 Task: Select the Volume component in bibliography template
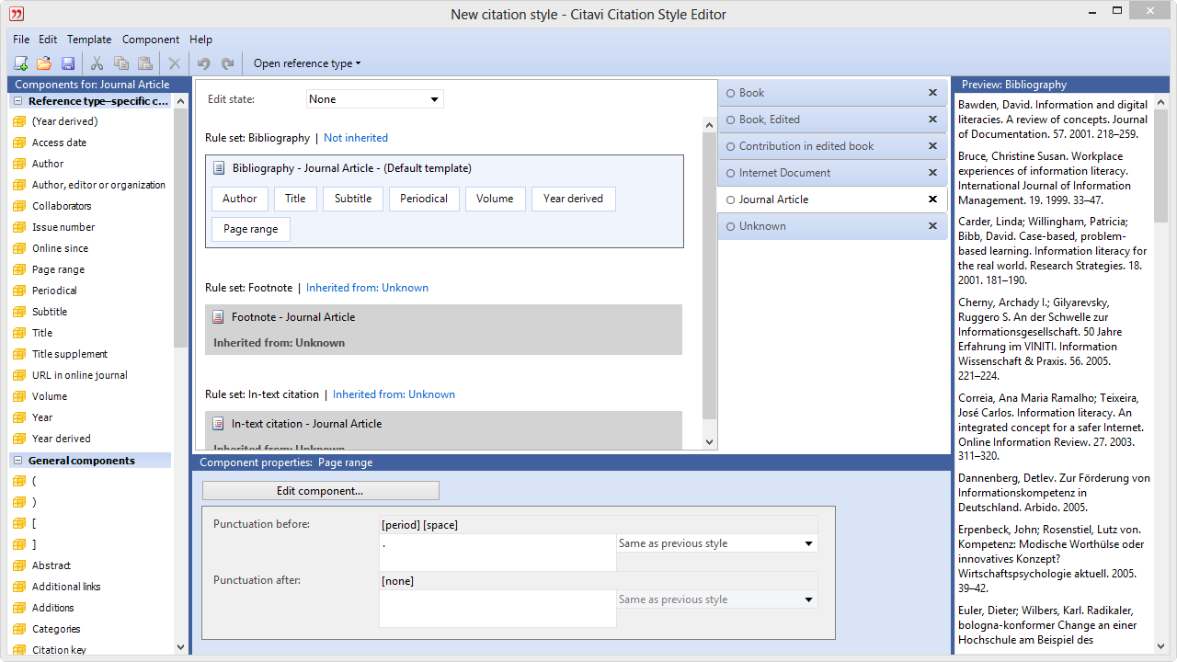tap(495, 199)
